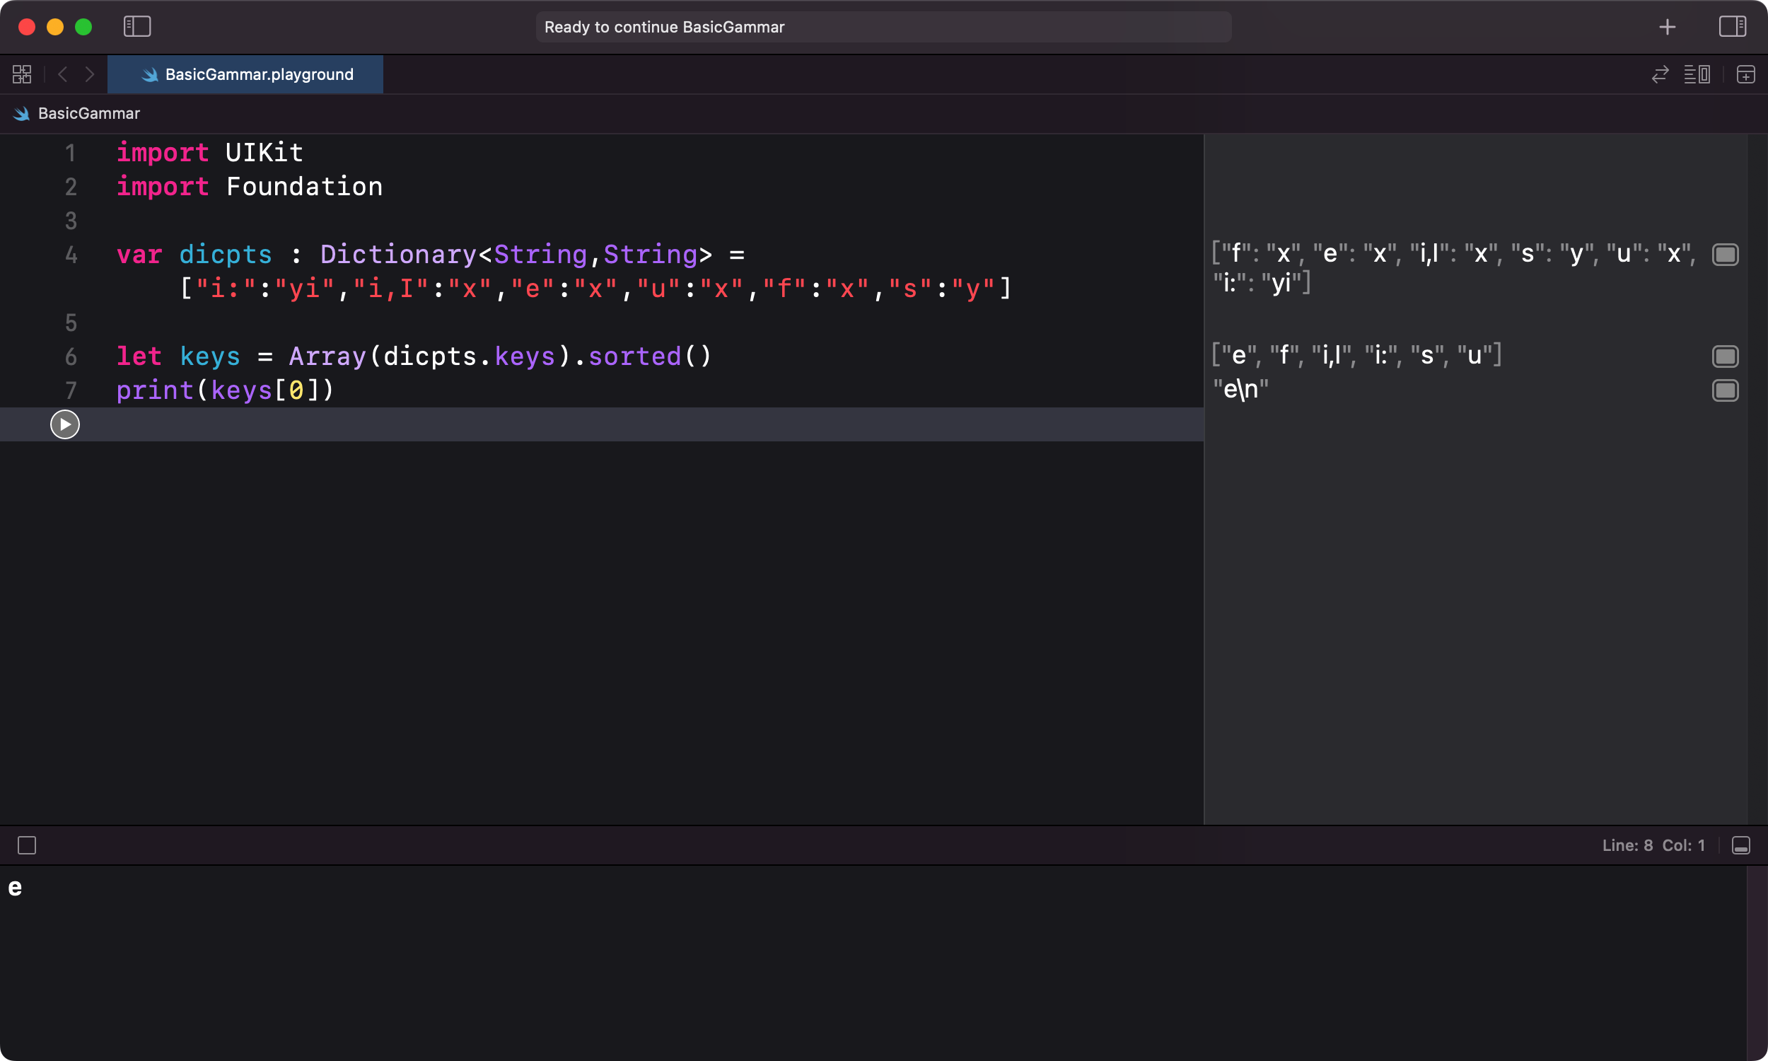Select the BasicGammar.playground tab
Viewport: 1768px width, 1061px height.
coord(245,74)
